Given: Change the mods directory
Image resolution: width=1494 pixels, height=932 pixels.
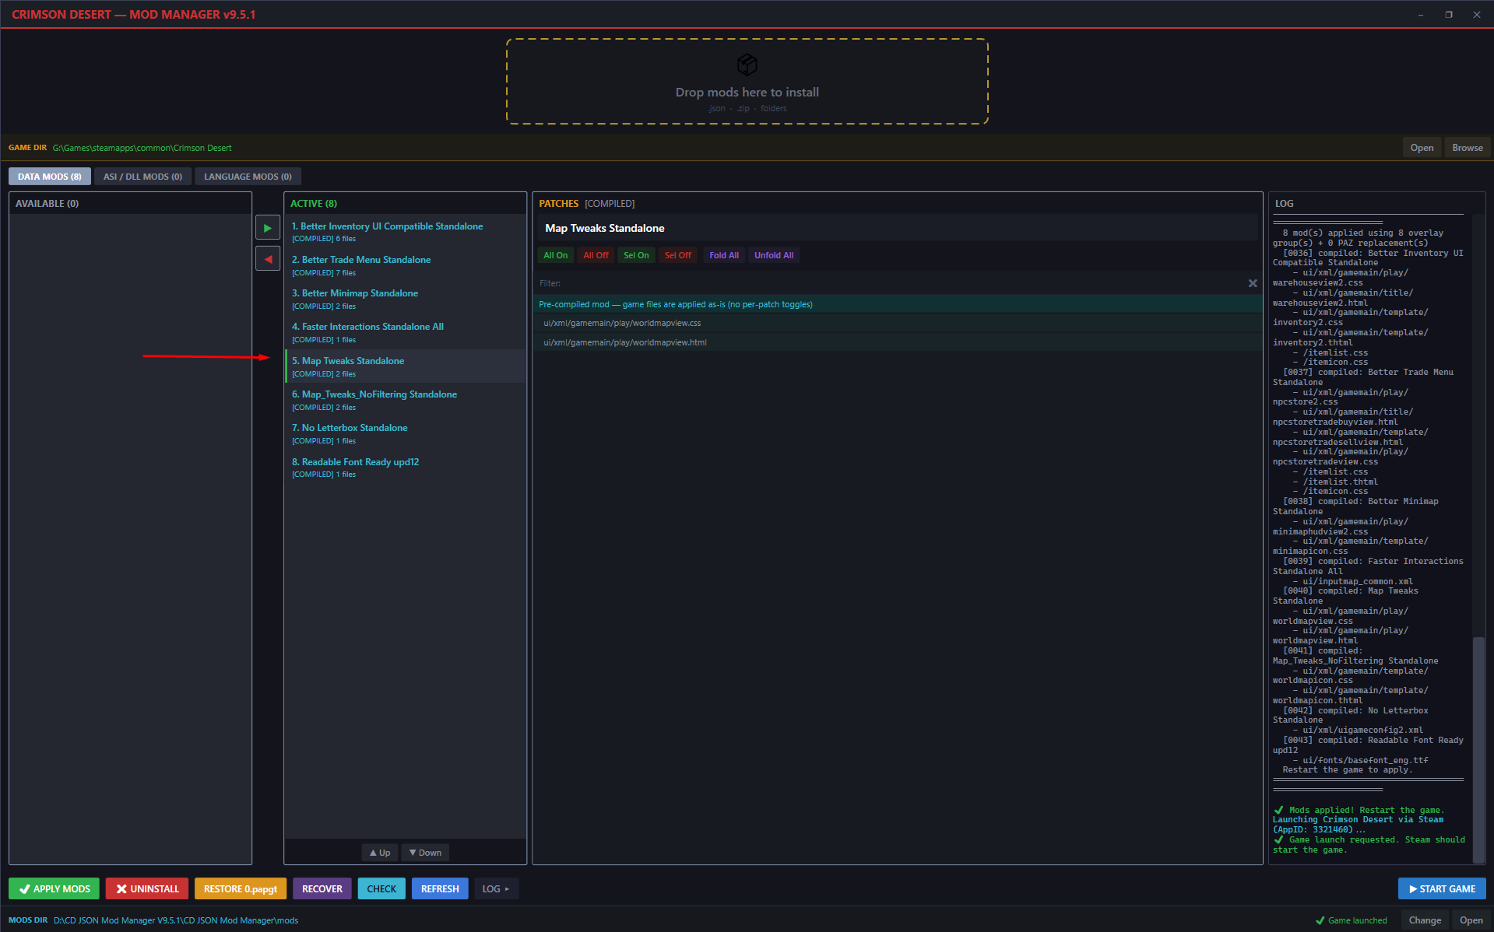Looking at the screenshot, I should tap(1425, 920).
